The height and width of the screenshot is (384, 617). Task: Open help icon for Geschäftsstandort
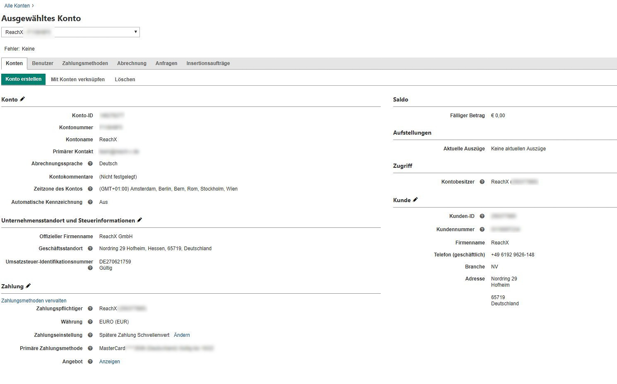coord(90,249)
